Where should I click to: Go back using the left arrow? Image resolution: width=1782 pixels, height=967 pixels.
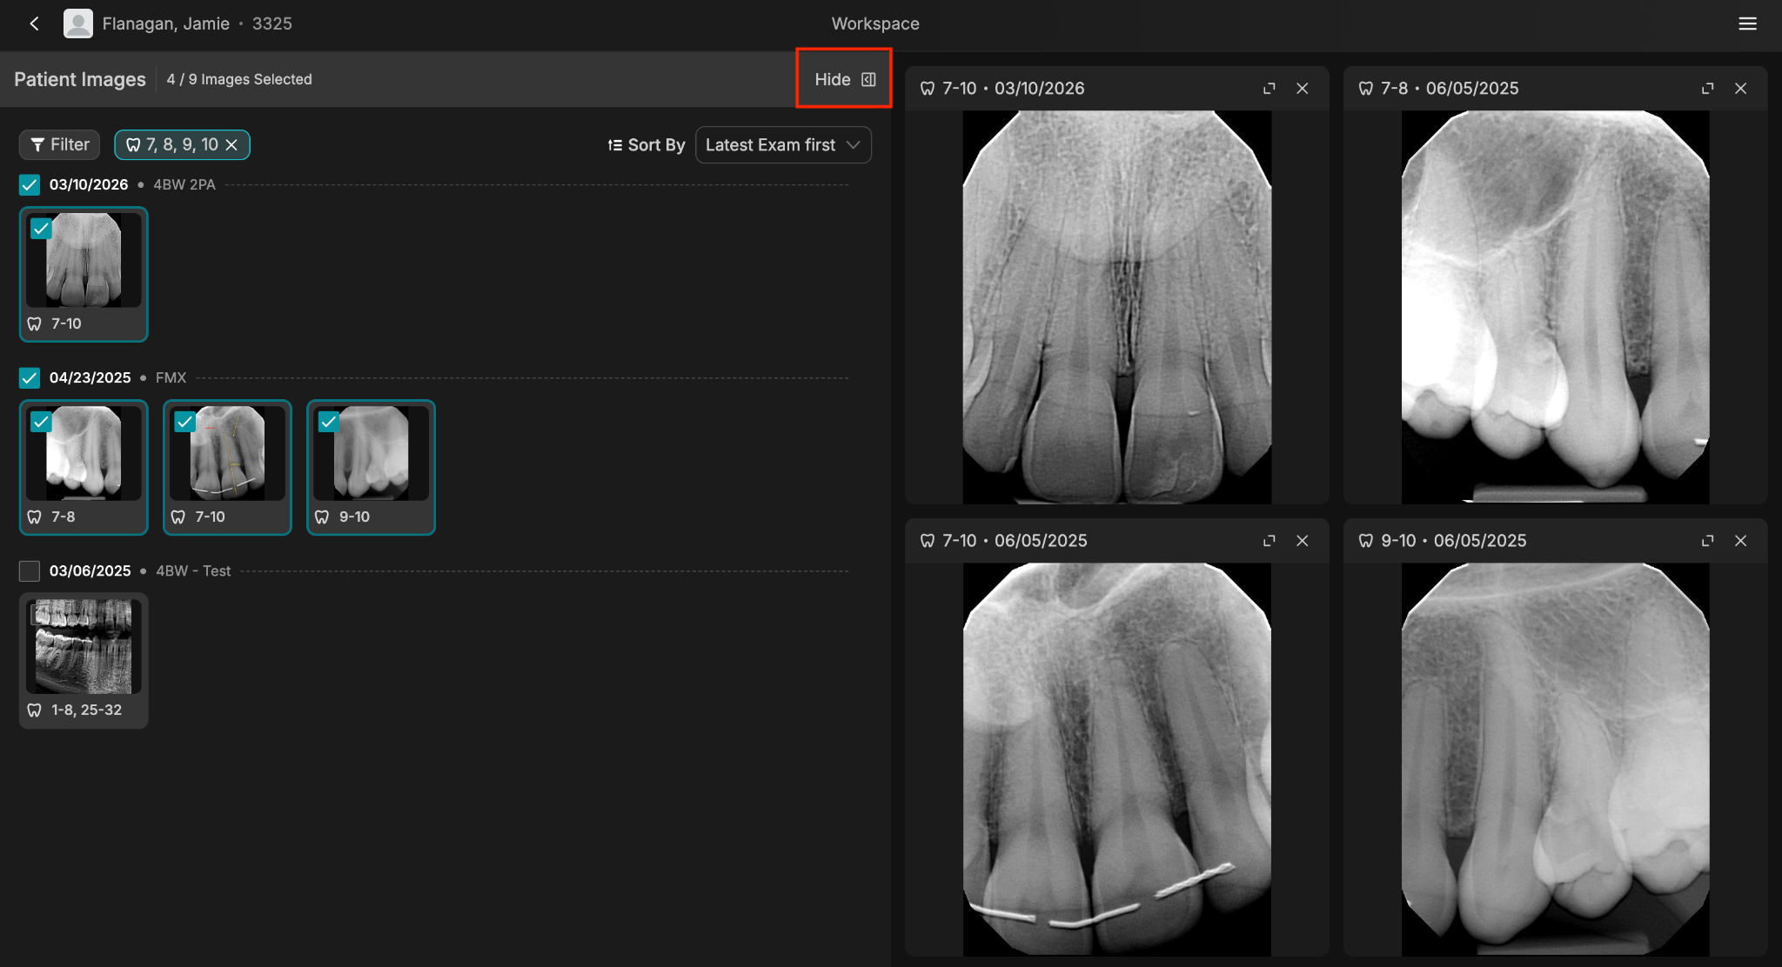35,23
